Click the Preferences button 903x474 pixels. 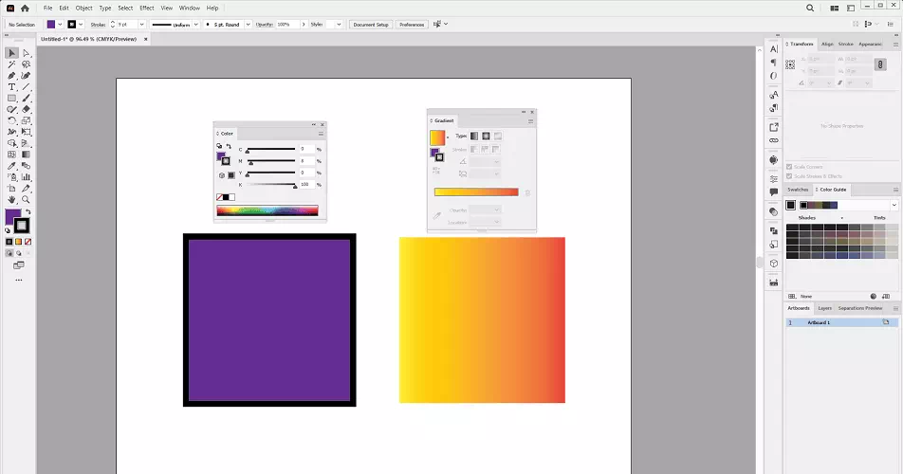pyautogui.click(x=412, y=24)
